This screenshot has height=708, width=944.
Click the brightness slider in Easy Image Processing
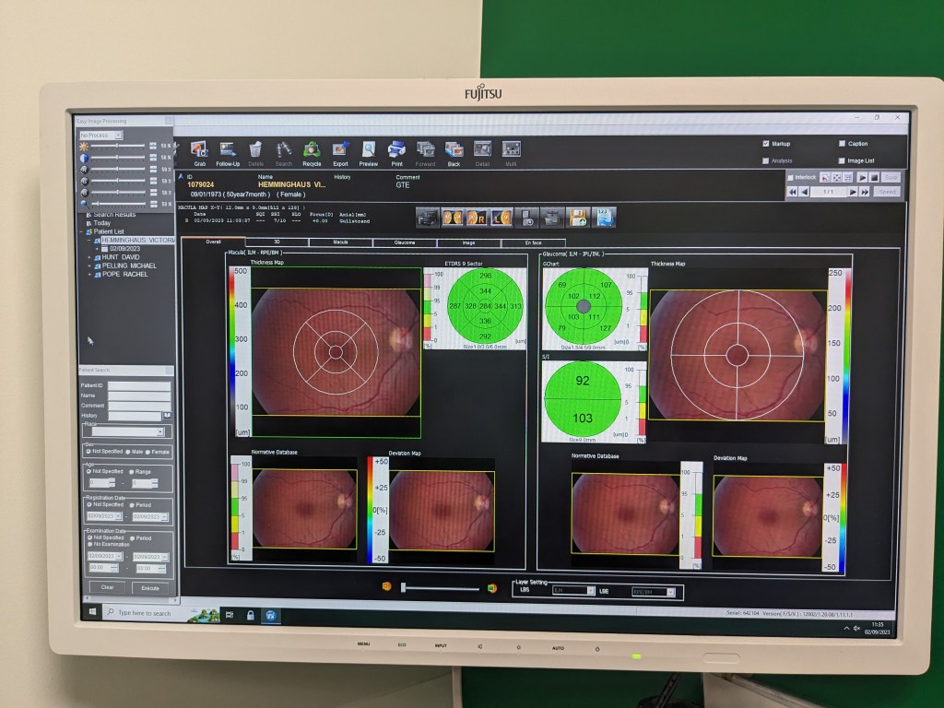point(117,147)
